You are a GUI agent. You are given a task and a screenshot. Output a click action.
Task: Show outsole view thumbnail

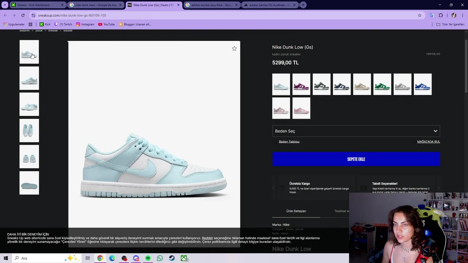tap(29, 183)
